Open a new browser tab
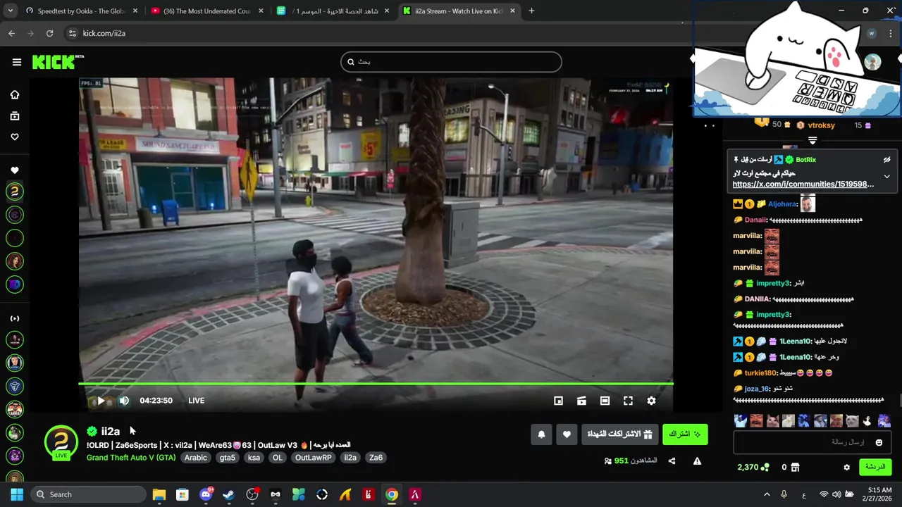The width and height of the screenshot is (902, 507). coord(531,11)
